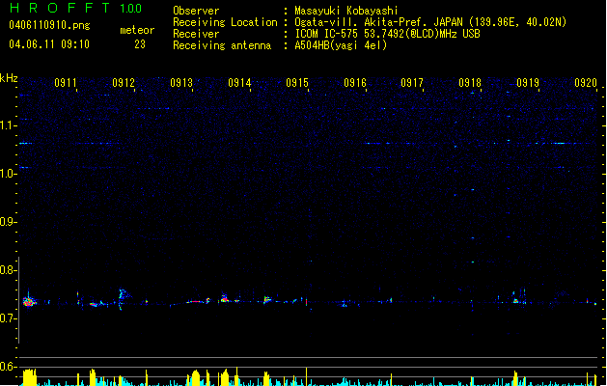Image resolution: width=607 pixels, height=386 pixels.
Task: Click the 0919 time marker
Action: (x=528, y=83)
